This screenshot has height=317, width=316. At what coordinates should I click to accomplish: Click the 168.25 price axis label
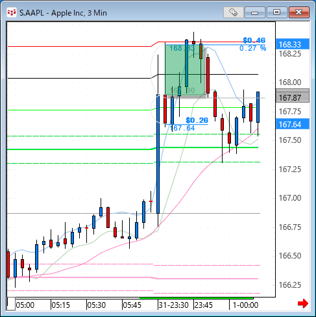(290, 54)
